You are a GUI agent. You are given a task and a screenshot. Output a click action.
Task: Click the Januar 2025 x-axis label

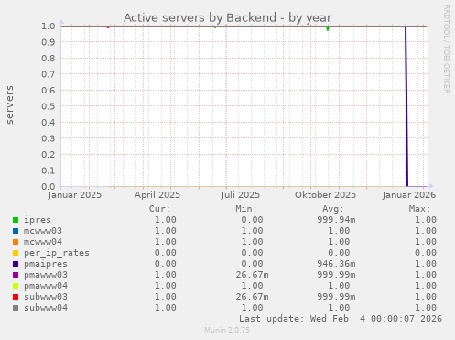75,195
